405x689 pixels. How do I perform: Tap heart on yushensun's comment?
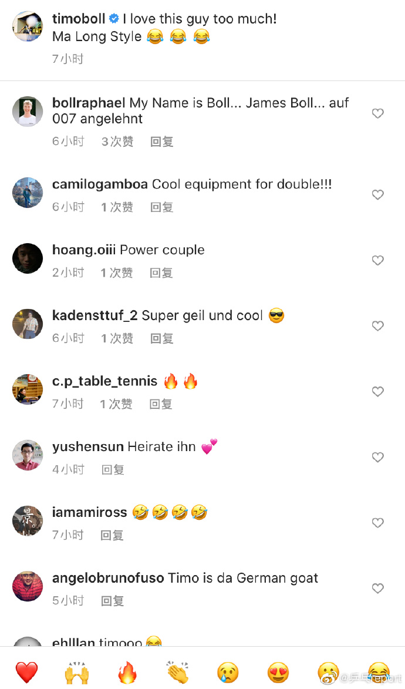378,457
